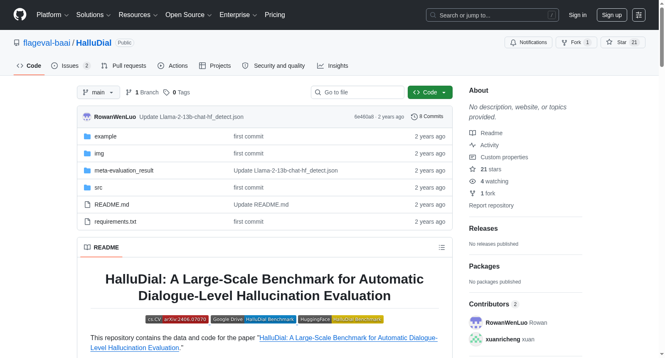Open the arXiv:2406.07070 badge
This screenshot has width=665, height=358.
tap(177, 319)
